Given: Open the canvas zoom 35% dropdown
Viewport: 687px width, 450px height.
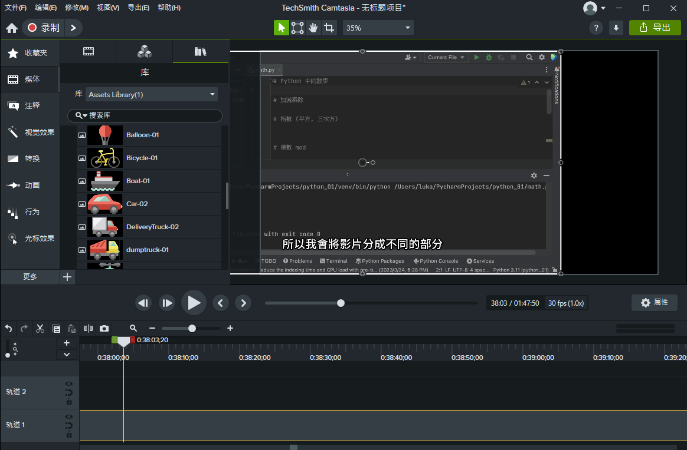Looking at the screenshot, I should (378, 28).
